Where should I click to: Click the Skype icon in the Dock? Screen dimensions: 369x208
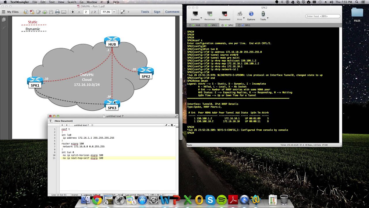210,200
